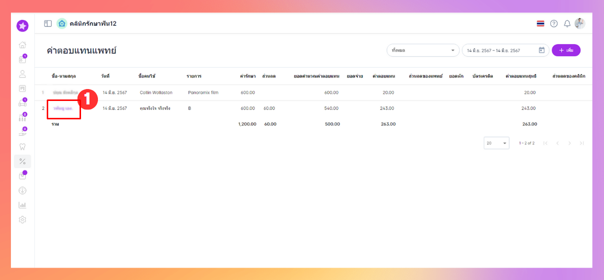604x280 pixels.
Task: Select the percent icon in sidebar
Action: 22,161
